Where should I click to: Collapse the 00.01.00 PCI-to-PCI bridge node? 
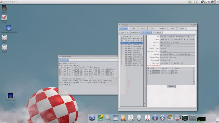point(124,41)
